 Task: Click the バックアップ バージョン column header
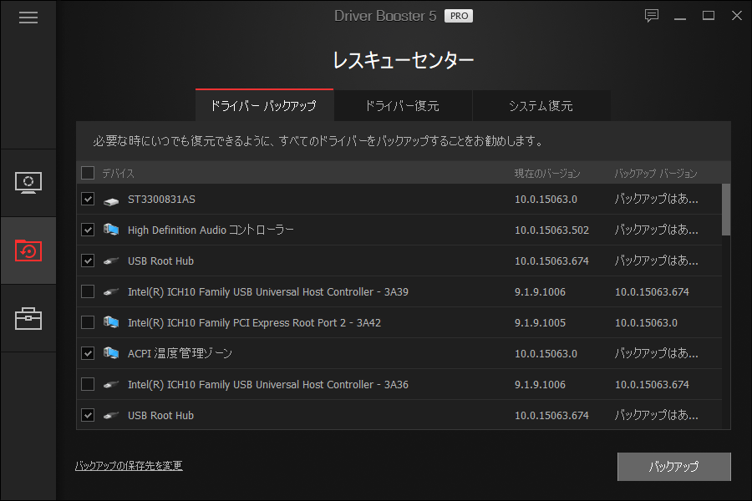coord(656,173)
